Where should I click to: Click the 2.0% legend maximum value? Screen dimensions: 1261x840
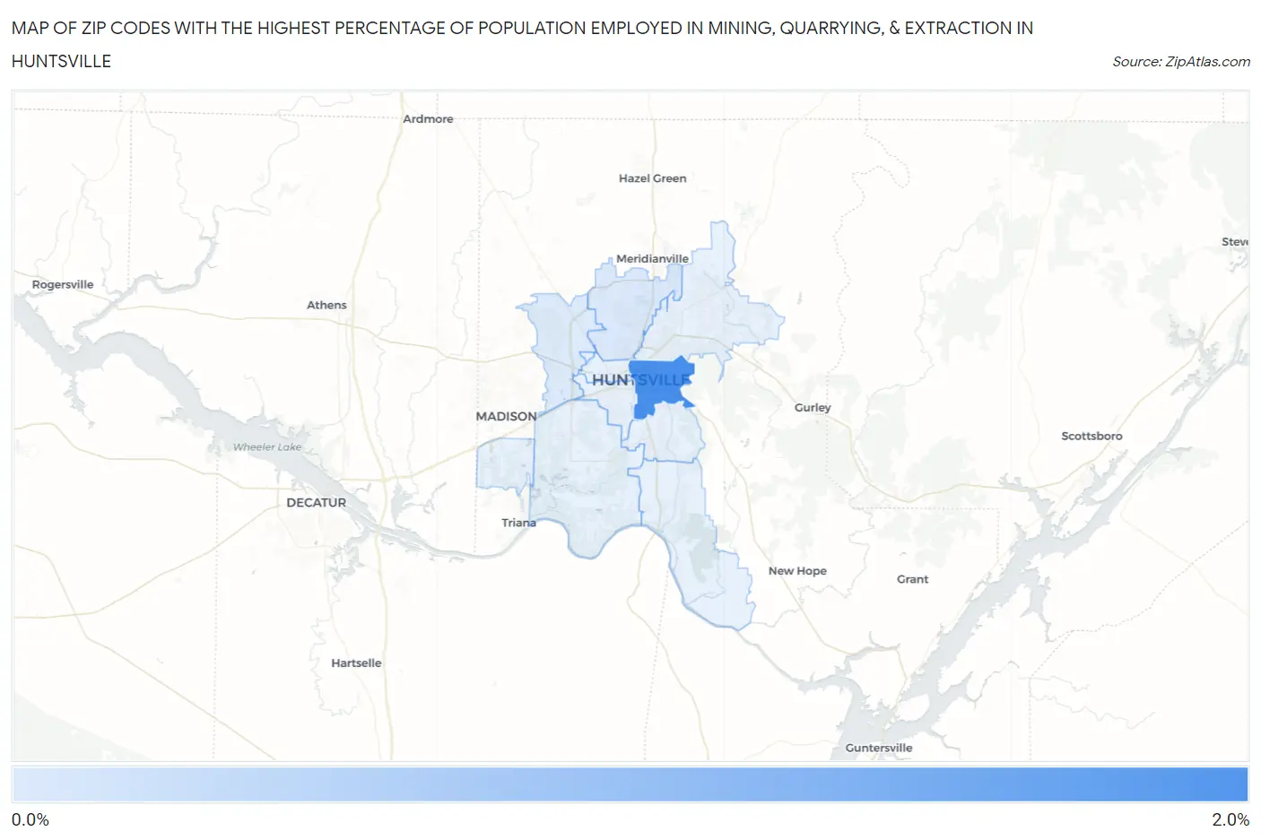[x=1231, y=819]
